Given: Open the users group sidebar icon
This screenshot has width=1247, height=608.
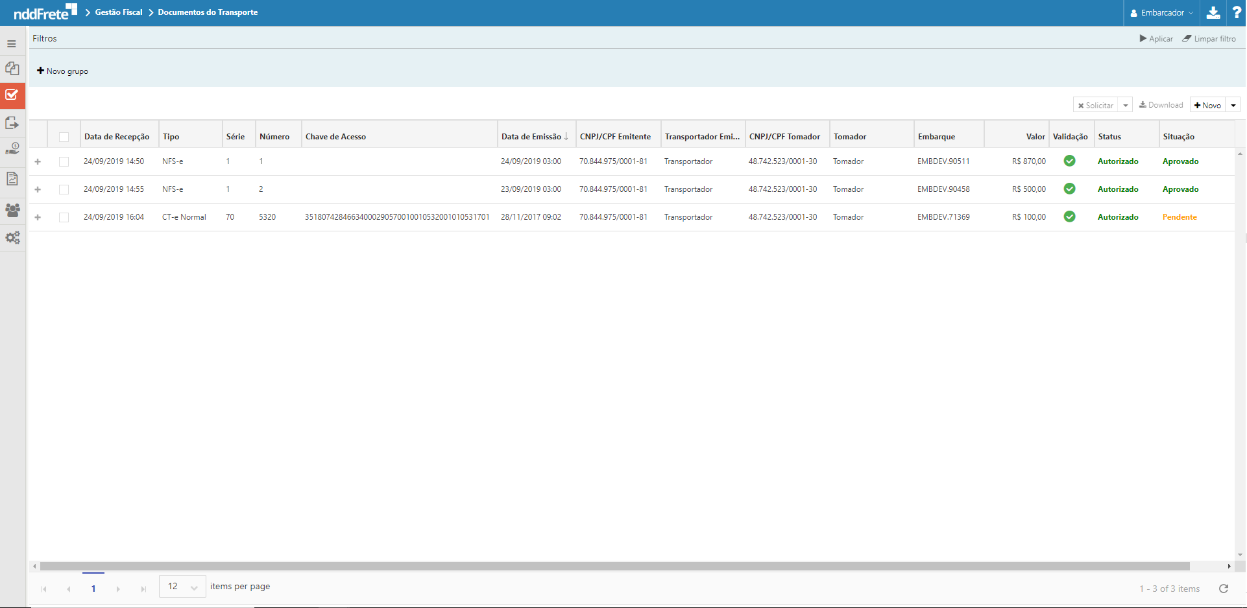Looking at the screenshot, I should click(x=12, y=210).
